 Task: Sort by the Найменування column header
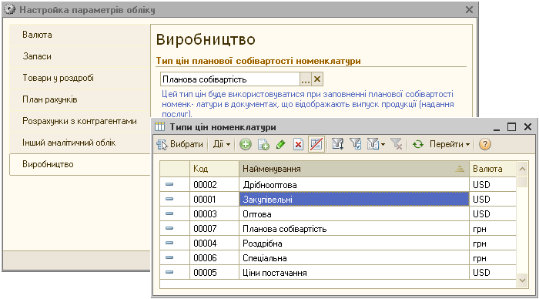coord(354,169)
